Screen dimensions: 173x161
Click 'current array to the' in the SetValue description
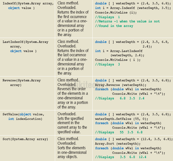point(72,127)
